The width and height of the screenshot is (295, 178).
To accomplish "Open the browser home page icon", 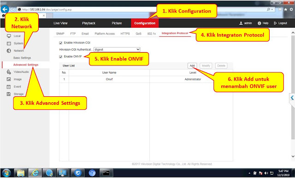I will 280,9.
